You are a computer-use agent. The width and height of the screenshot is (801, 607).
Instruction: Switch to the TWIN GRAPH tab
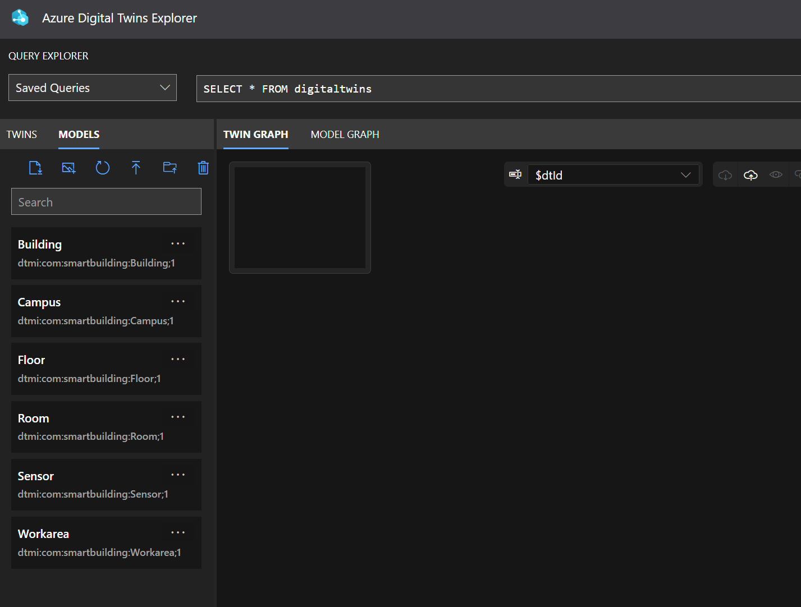click(x=256, y=135)
